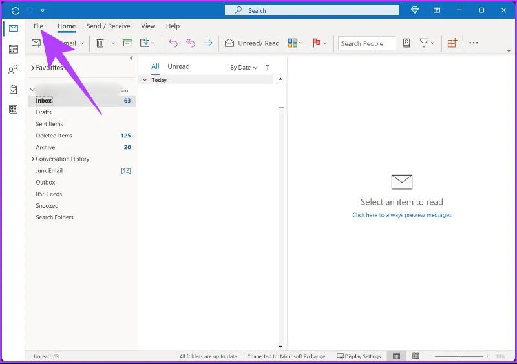Click the ribbon display options icon
The width and height of the screenshot is (517, 364).
coord(437,10)
